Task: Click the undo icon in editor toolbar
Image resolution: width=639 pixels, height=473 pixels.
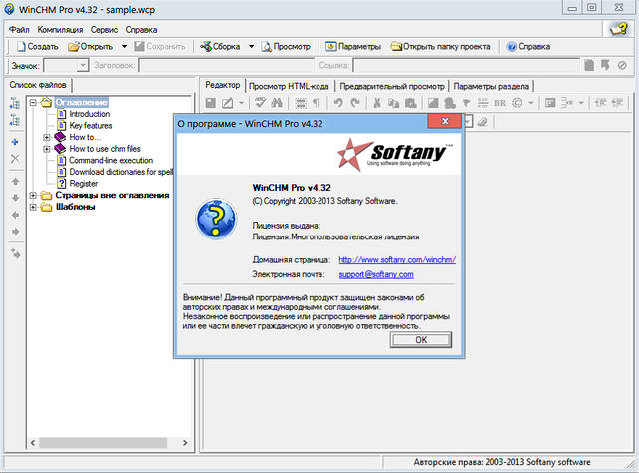Action: pos(338,103)
